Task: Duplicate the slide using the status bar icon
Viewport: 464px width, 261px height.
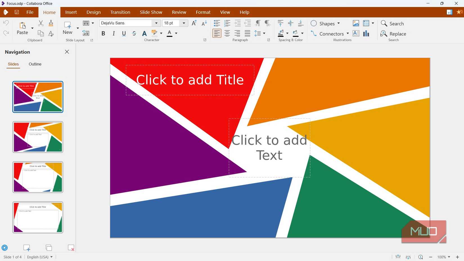Action: 49,248
